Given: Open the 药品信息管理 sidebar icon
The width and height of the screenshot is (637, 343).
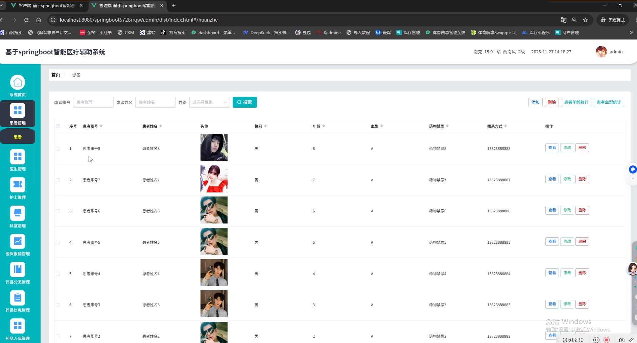Looking at the screenshot, I should coord(18,298).
